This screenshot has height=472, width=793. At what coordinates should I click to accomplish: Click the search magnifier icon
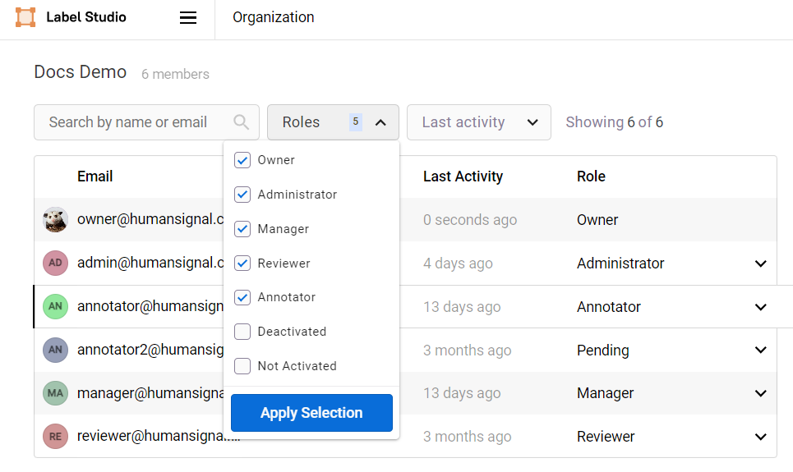pyautogui.click(x=241, y=122)
